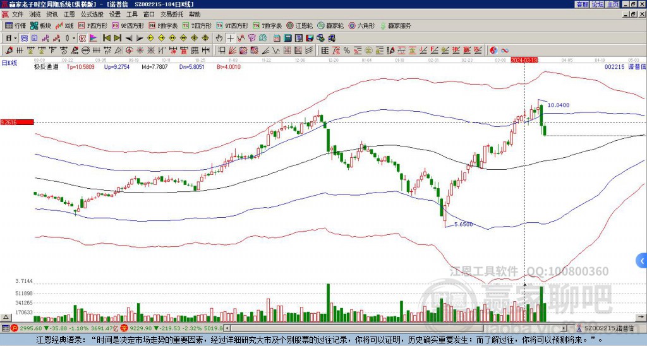
Task: Click the horizontal scrollbar right arrow
Action: (565, 329)
